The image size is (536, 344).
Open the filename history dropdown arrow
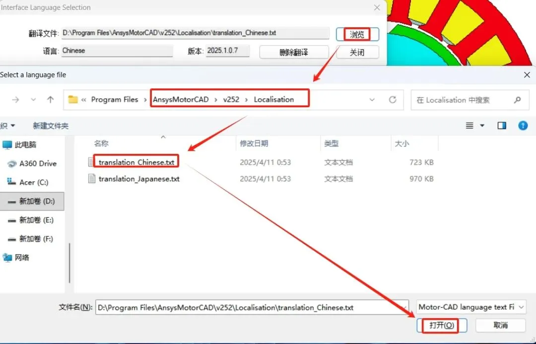click(404, 307)
